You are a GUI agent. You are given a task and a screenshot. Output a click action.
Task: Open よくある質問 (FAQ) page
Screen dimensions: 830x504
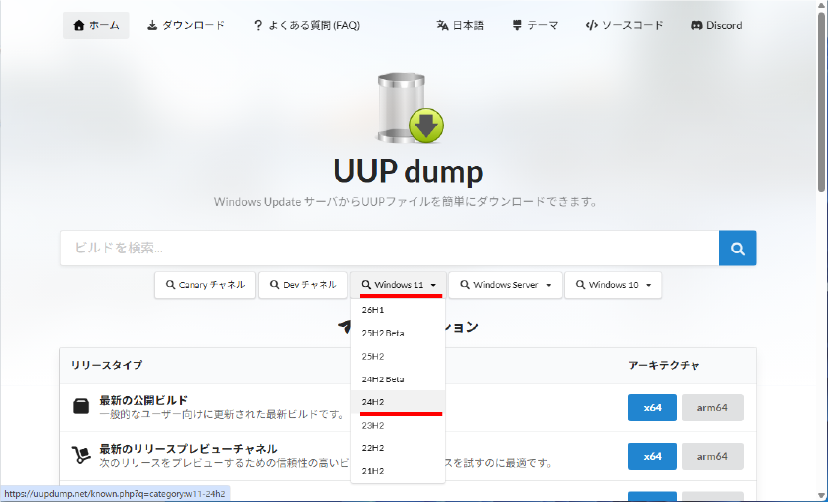coord(307,26)
